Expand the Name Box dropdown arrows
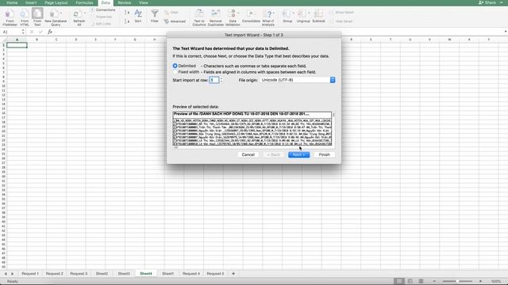Image resolution: width=508 pixels, height=285 pixels. (x=23, y=32)
